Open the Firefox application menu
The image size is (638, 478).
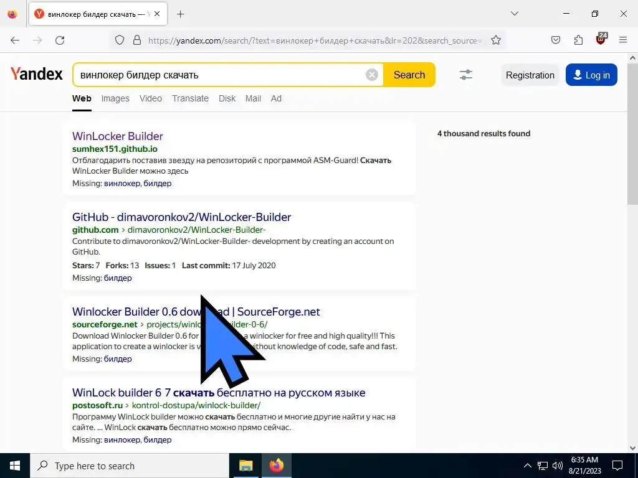pyautogui.click(x=623, y=40)
